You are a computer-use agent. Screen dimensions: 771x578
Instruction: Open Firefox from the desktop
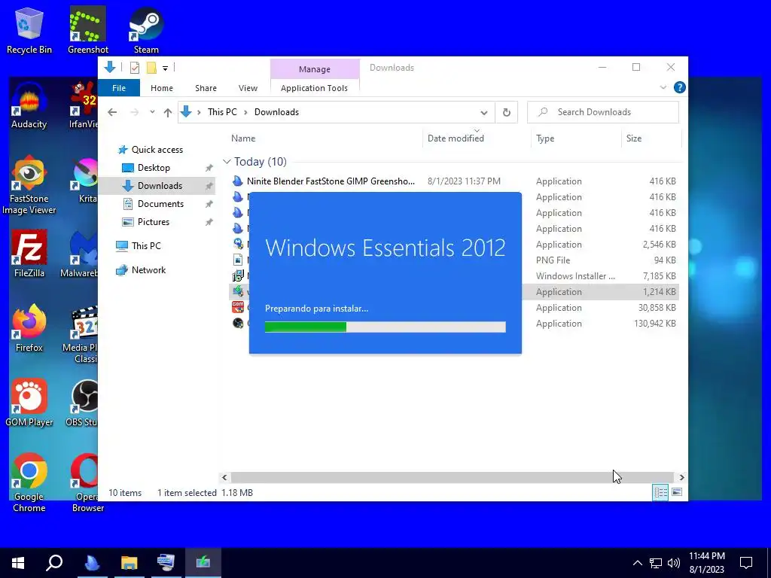point(29,329)
